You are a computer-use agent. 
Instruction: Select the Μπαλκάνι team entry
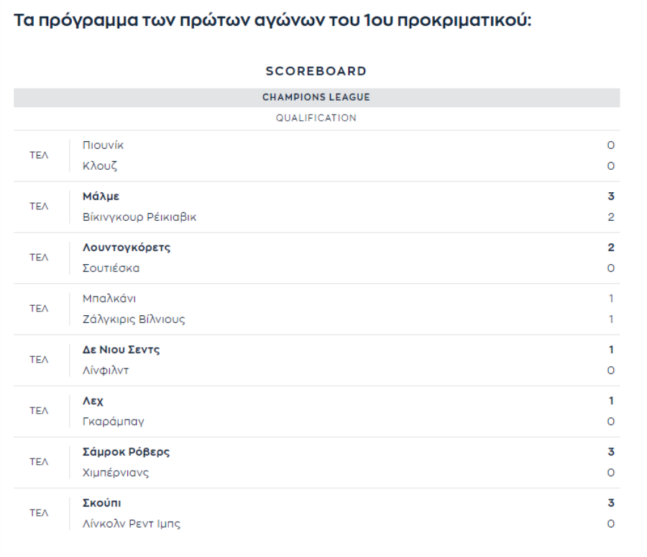pos(109,299)
